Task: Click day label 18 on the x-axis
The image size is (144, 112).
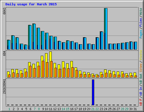Action: pyautogui.click(x=80, y=109)
